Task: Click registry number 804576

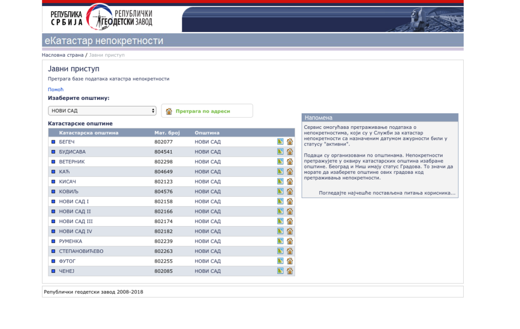Action: 164,191
